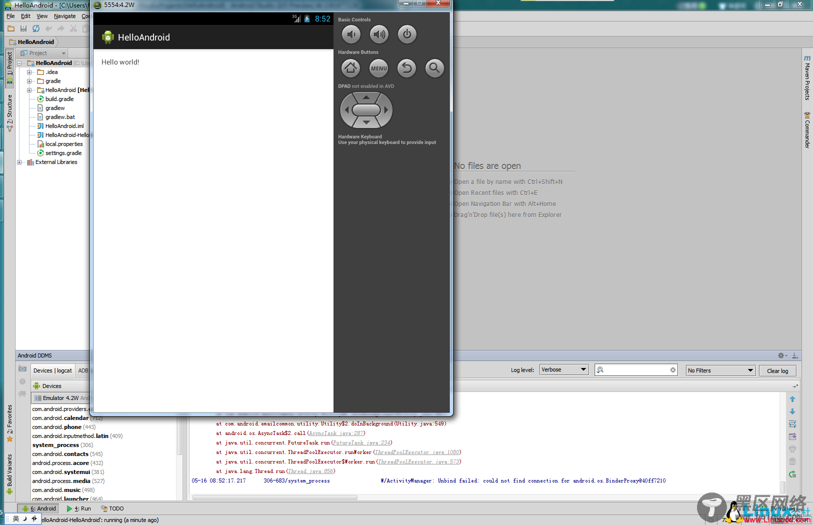The image size is (813, 525).
Task: Expand the .idea folder node
Action: point(29,72)
